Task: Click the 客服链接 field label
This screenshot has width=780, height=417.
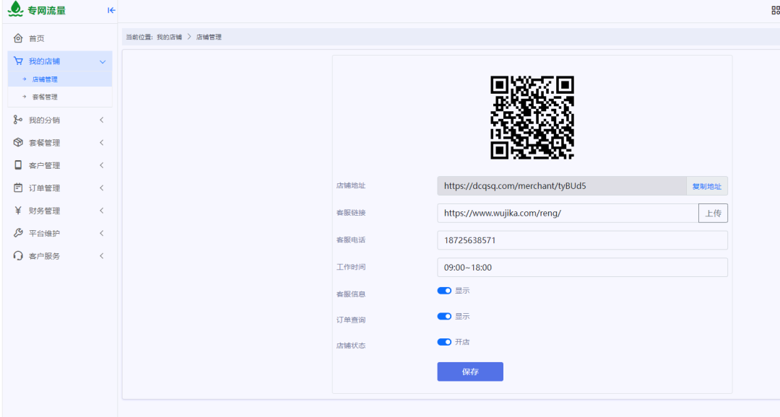Action: pos(351,213)
